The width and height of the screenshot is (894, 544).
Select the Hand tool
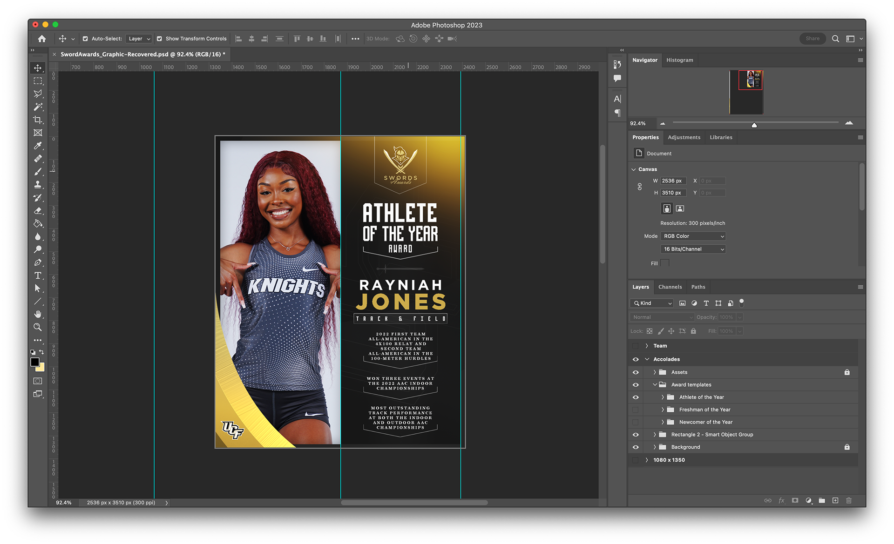(38, 314)
